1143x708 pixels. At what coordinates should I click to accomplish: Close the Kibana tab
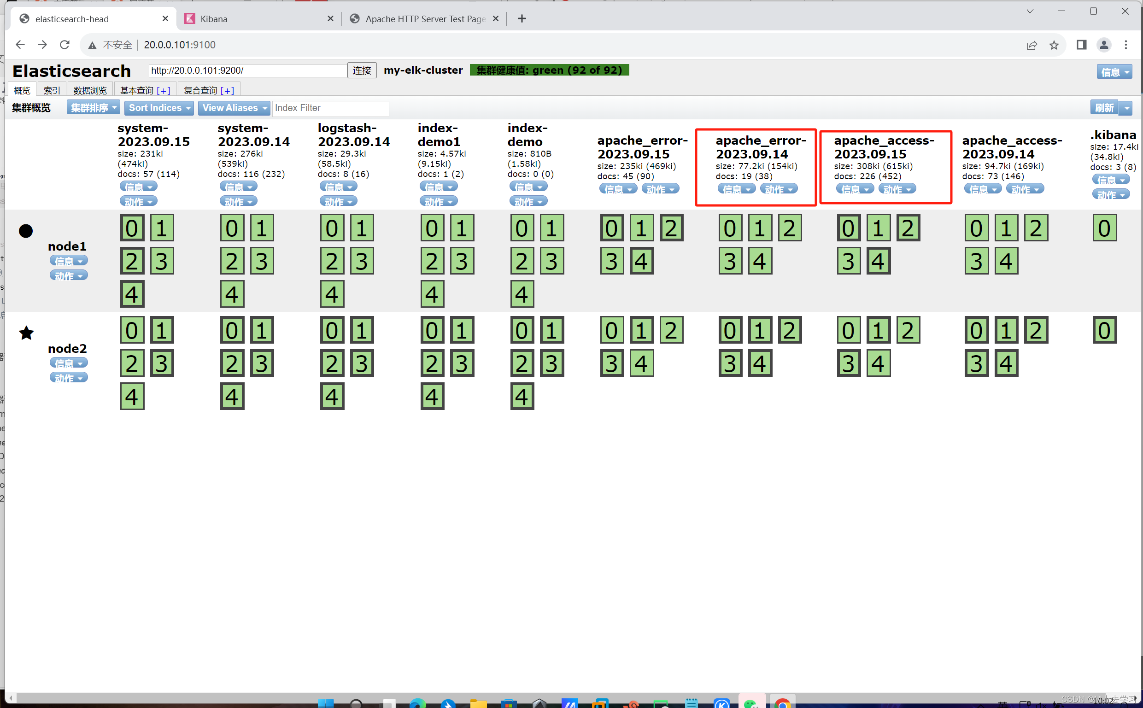point(330,19)
